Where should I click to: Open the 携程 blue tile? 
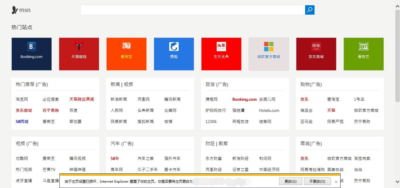[174, 54]
